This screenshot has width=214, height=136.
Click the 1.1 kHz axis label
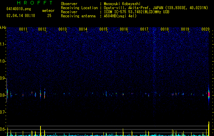point(3,44)
